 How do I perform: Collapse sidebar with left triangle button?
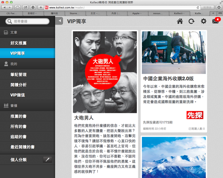[59, 21]
